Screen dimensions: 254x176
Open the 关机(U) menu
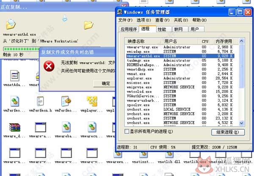(x=181, y=20)
